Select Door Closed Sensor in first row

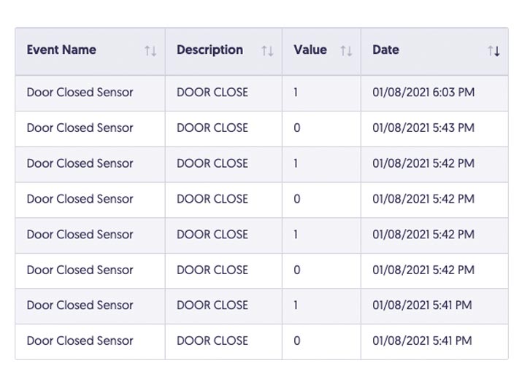(x=80, y=93)
